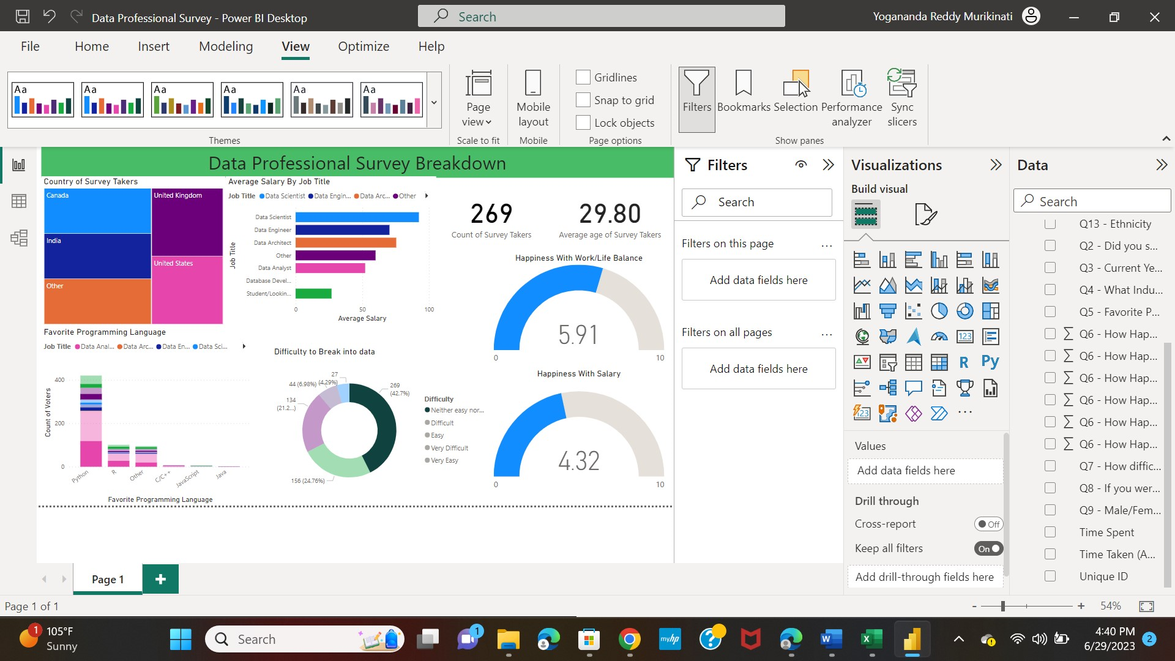This screenshot has height=661, width=1175.
Task: Select the Python visual icon
Action: point(990,362)
